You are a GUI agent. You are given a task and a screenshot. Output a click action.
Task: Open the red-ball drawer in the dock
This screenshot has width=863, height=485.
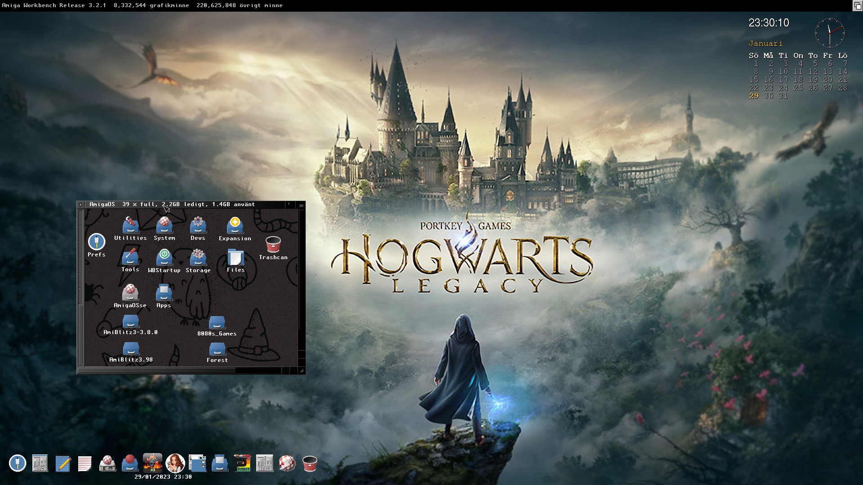130,463
